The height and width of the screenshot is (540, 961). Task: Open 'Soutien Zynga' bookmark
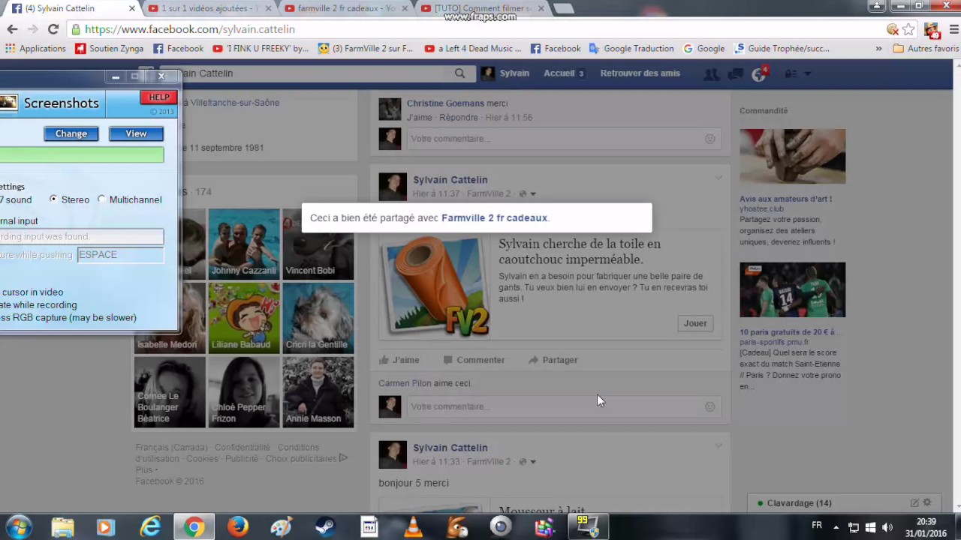tap(109, 48)
